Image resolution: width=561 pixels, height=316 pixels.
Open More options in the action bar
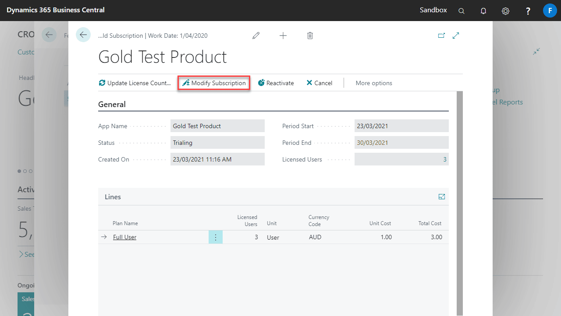[374, 83]
